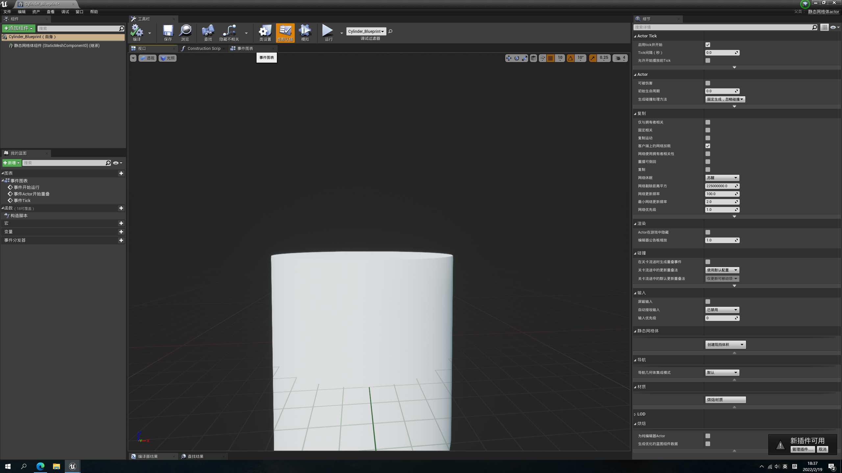Select the scale gizmo tool in viewport
Image resolution: width=842 pixels, height=473 pixels.
[x=525, y=58]
